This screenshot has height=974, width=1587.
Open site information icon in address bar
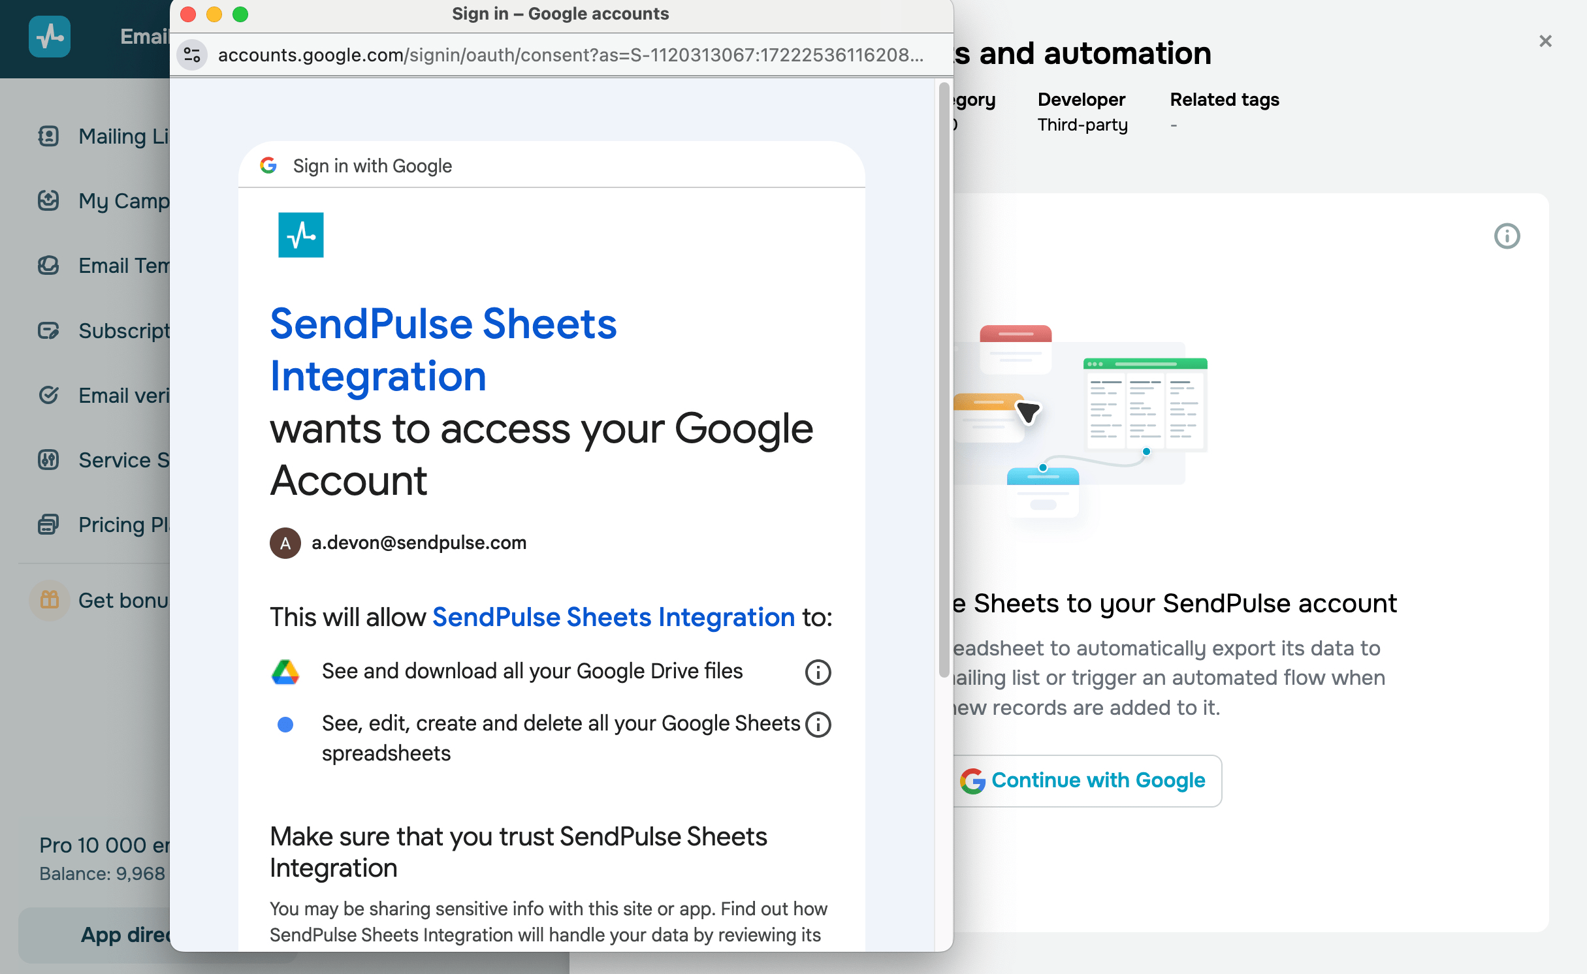pos(192,55)
